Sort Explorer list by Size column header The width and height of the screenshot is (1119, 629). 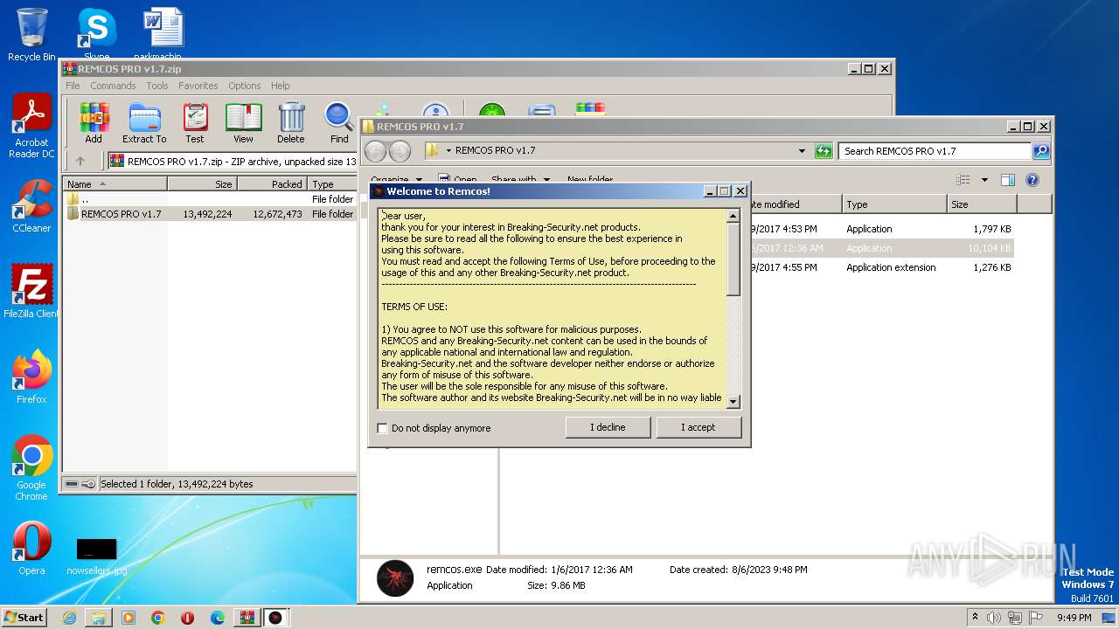click(982, 204)
